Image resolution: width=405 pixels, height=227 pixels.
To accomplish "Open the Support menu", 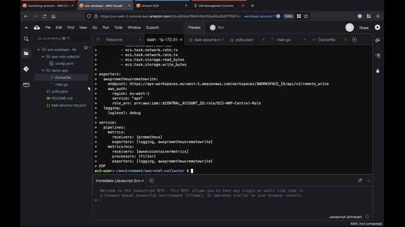I will point(153,28).
